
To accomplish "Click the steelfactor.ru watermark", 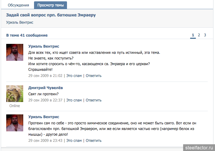I will tap(199, 148).
